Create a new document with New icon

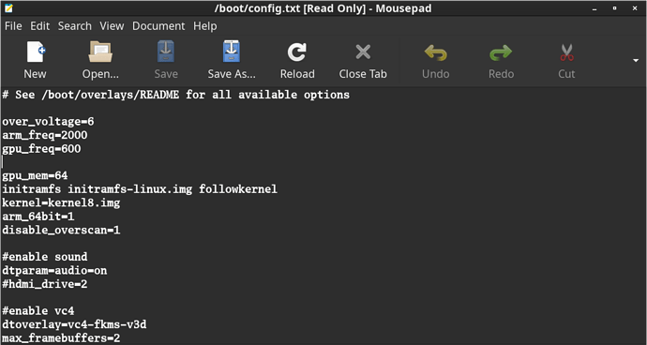pos(36,52)
